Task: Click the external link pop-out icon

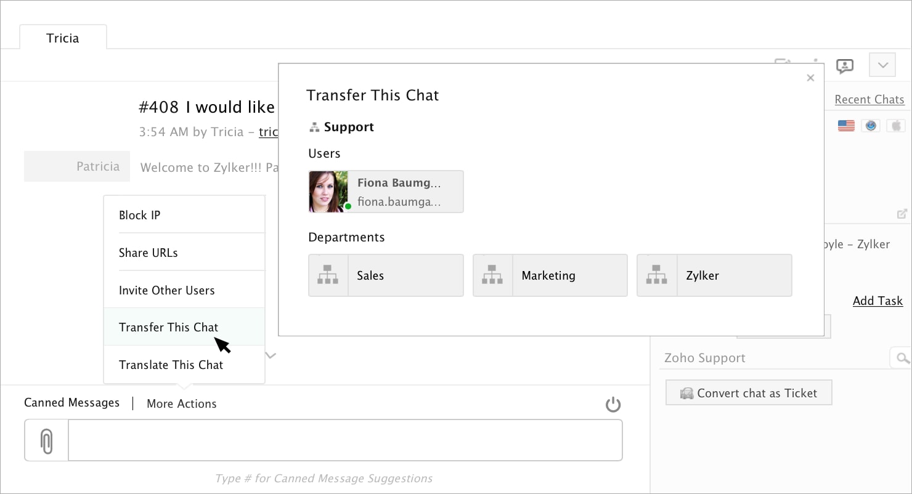Action: click(902, 214)
